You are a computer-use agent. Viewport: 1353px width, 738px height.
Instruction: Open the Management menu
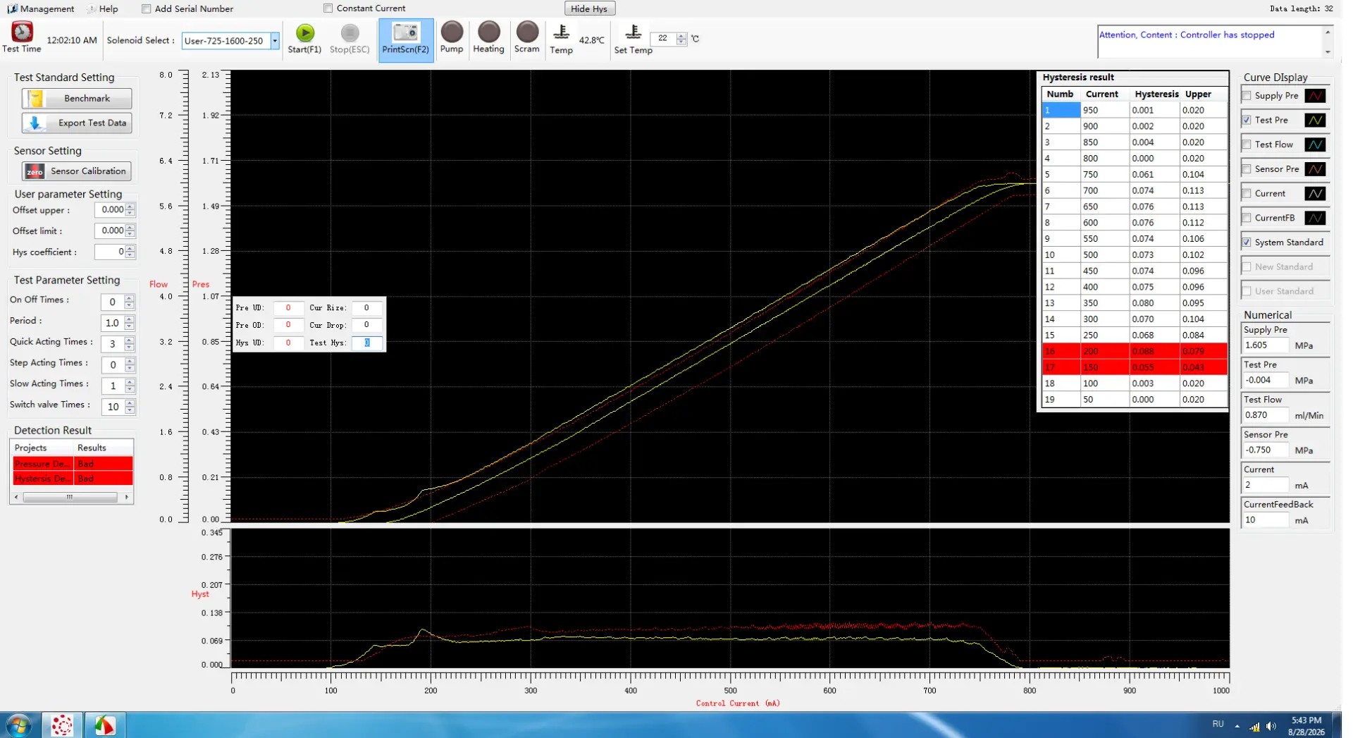point(41,8)
